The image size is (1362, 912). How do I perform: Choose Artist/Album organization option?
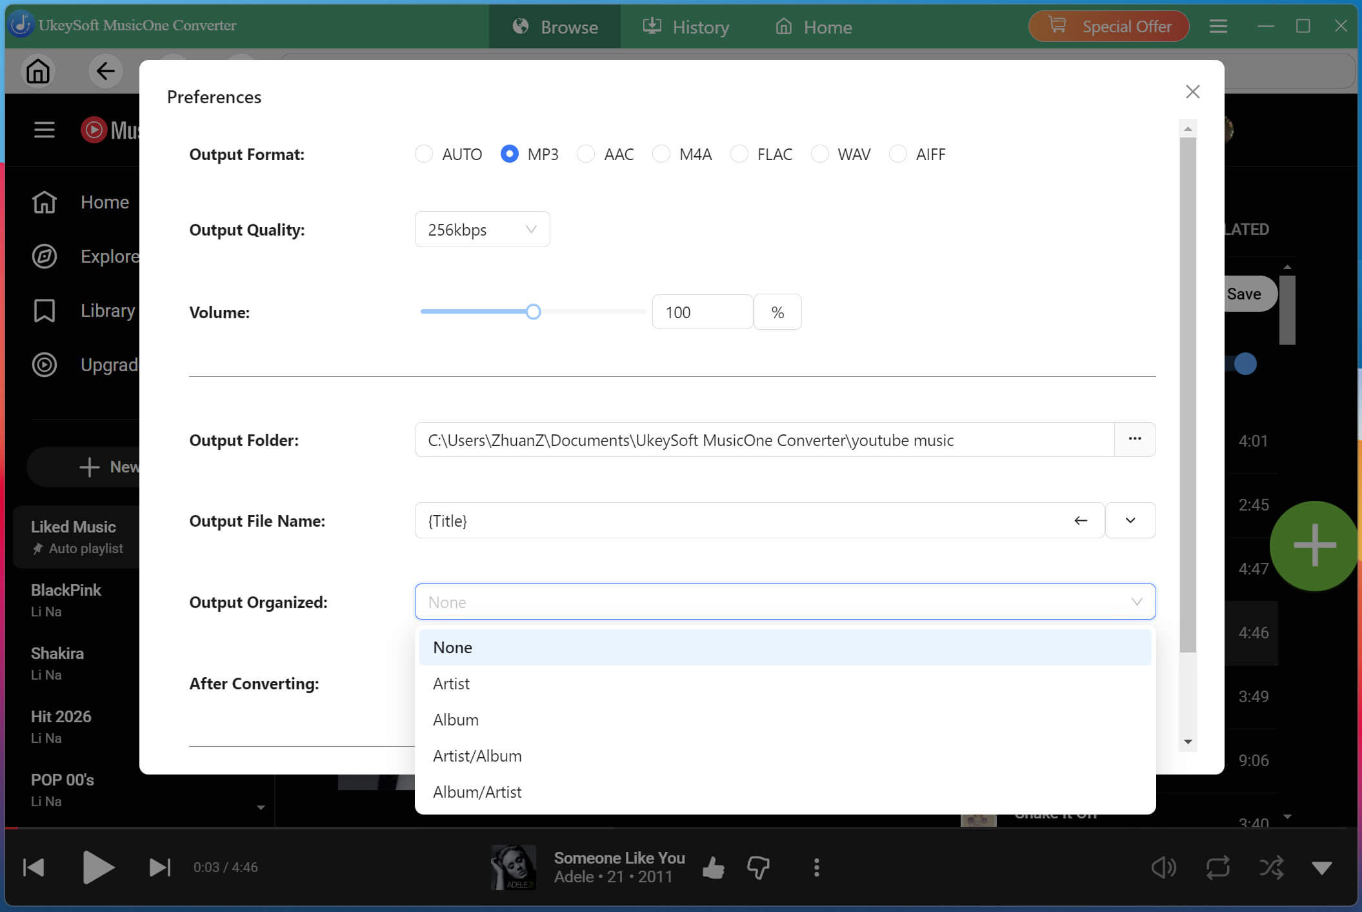(x=785, y=756)
